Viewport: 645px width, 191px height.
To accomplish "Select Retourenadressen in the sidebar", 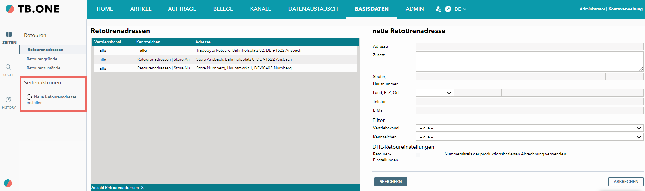I will coord(45,50).
